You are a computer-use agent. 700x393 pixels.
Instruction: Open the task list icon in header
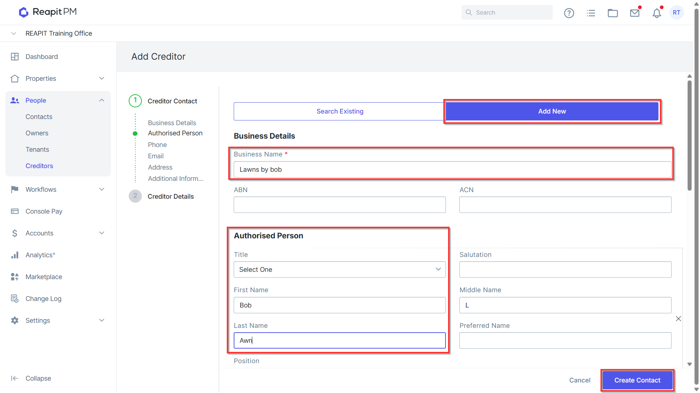click(x=591, y=13)
